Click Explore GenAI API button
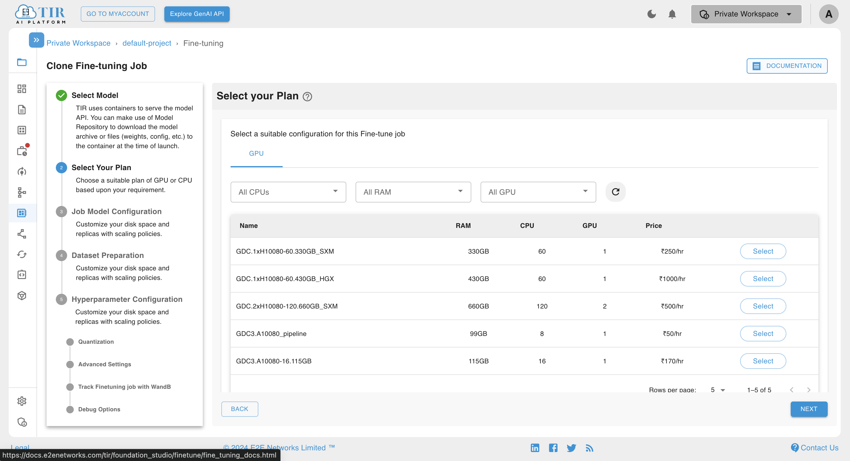 197,14
